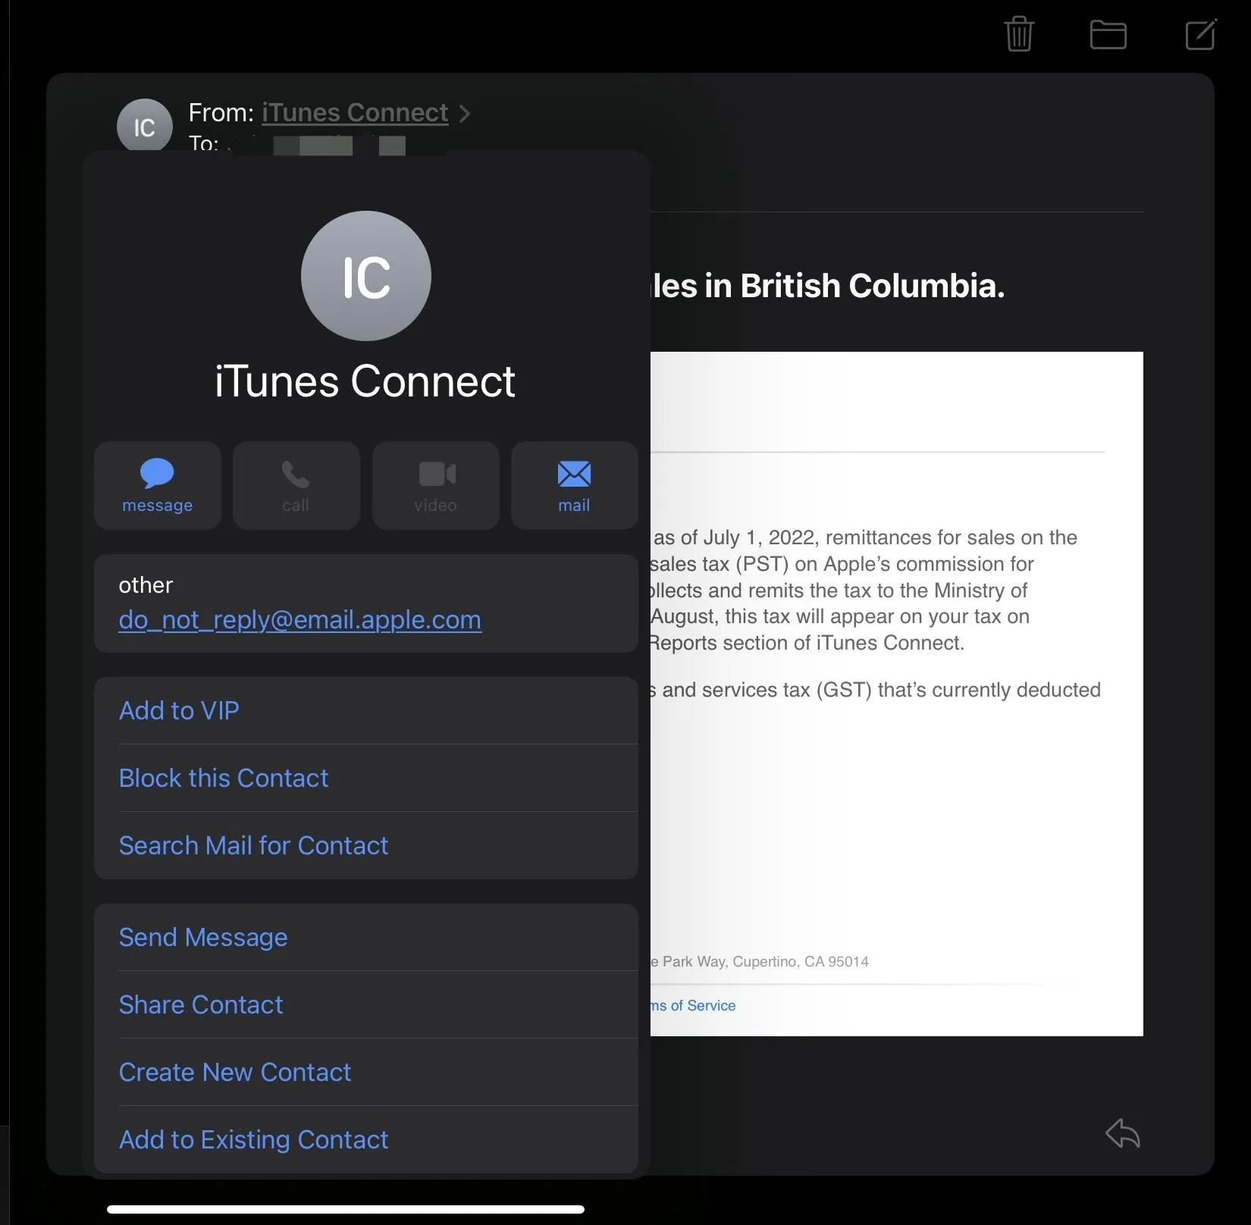Choose Share Contact
1251x1225 pixels.
(201, 1004)
